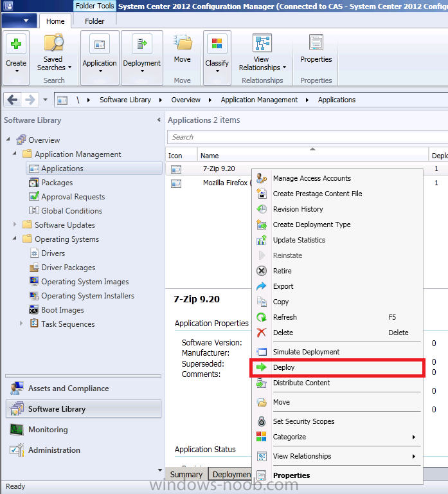Click the Create Prestage Content File icon
Screen dimensions: 448x494
pos(262,194)
